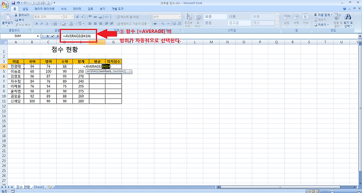Save the workbook from Quick Access toolbar

coord(14,3)
